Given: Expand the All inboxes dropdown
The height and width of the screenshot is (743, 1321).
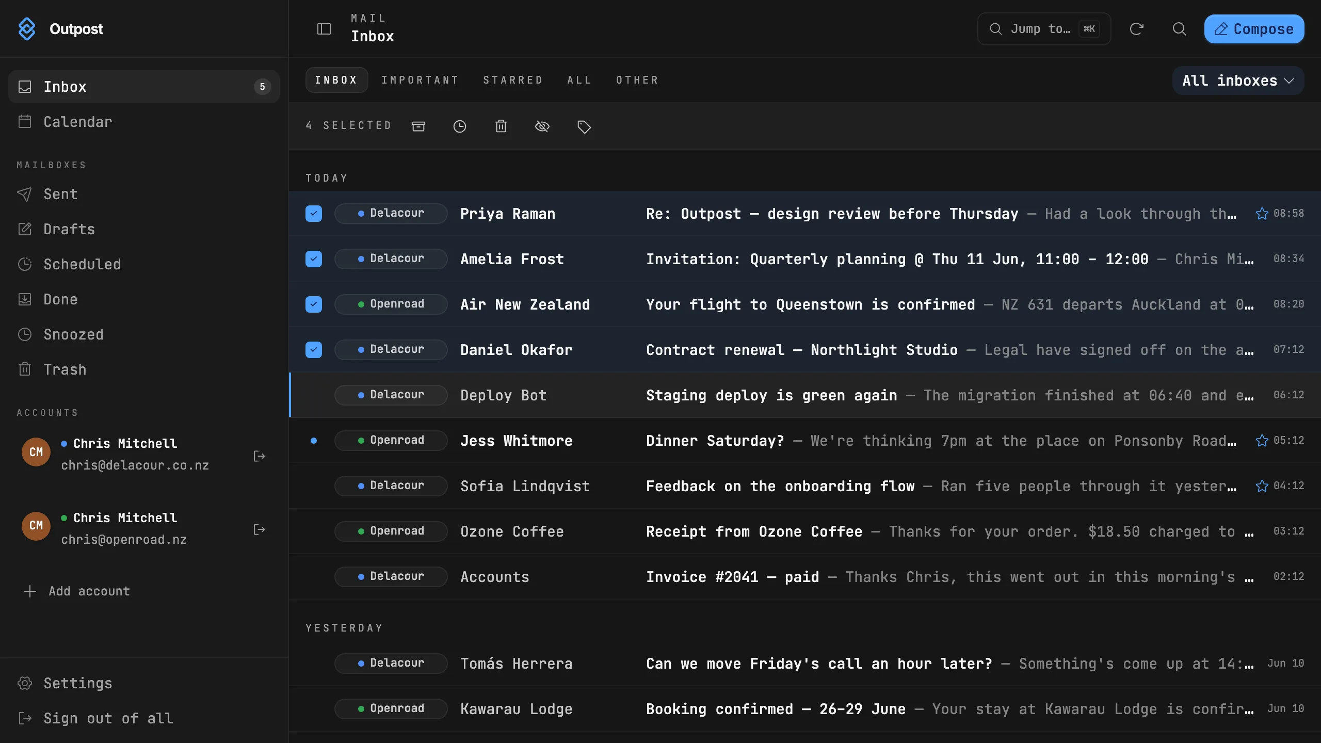Looking at the screenshot, I should click(1238, 80).
